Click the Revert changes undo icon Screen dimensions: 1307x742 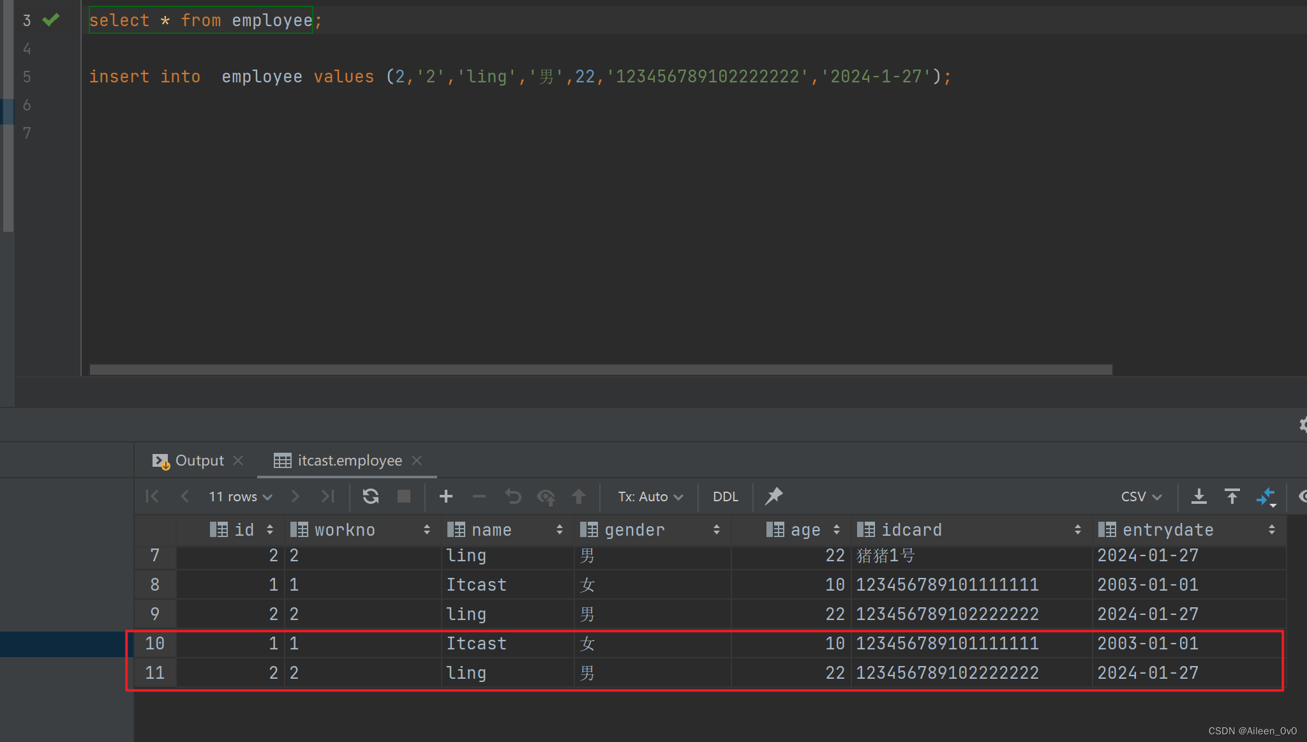point(512,496)
